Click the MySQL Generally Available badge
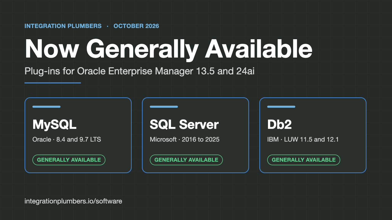This screenshot has height=220, width=392. click(x=69, y=160)
